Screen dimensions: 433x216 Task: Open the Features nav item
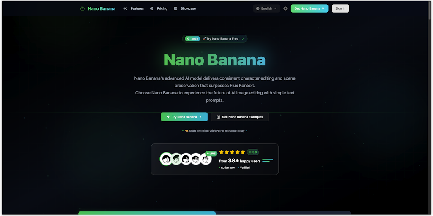point(134,8)
